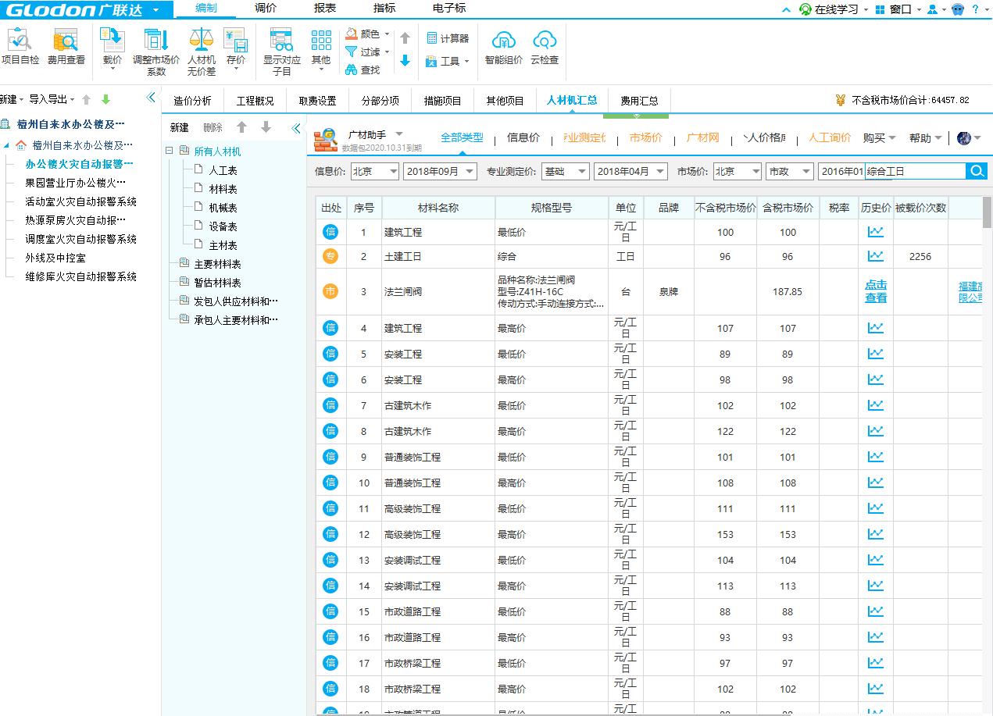
Task: Click 点击查看 link for 法兰闸阀
Action: (876, 291)
